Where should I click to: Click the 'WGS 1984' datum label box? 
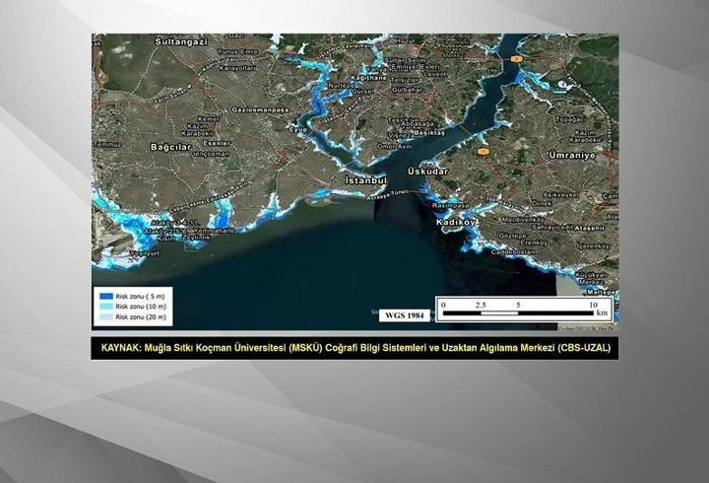pos(405,315)
